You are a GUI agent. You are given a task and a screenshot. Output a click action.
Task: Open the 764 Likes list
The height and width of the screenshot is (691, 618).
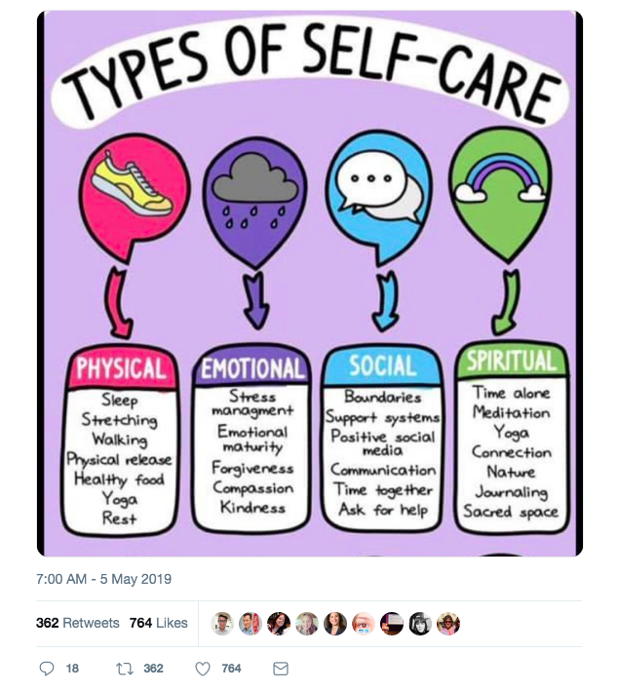point(158,623)
